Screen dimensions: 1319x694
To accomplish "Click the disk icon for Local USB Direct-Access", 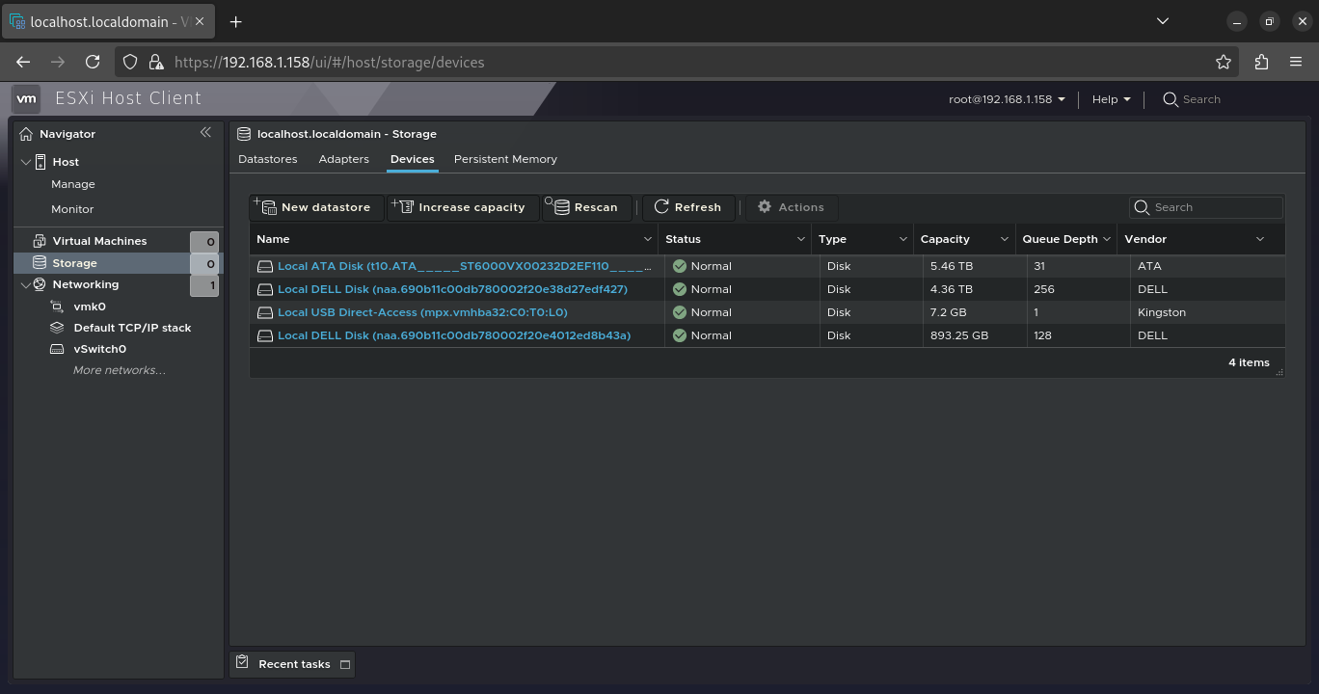I will pyautogui.click(x=265, y=312).
